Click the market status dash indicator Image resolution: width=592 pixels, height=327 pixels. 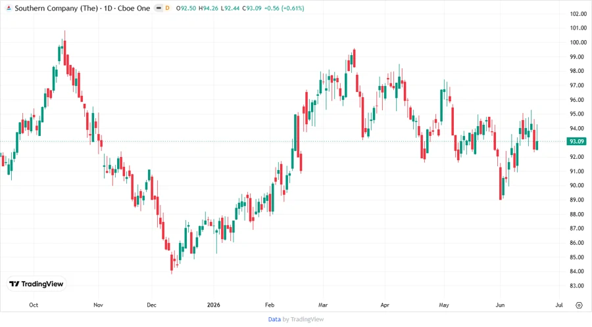pyautogui.click(x=159, y=8)
